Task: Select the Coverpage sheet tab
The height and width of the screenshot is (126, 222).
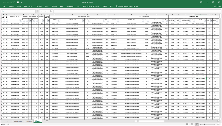Action: (x=19, y=121)
